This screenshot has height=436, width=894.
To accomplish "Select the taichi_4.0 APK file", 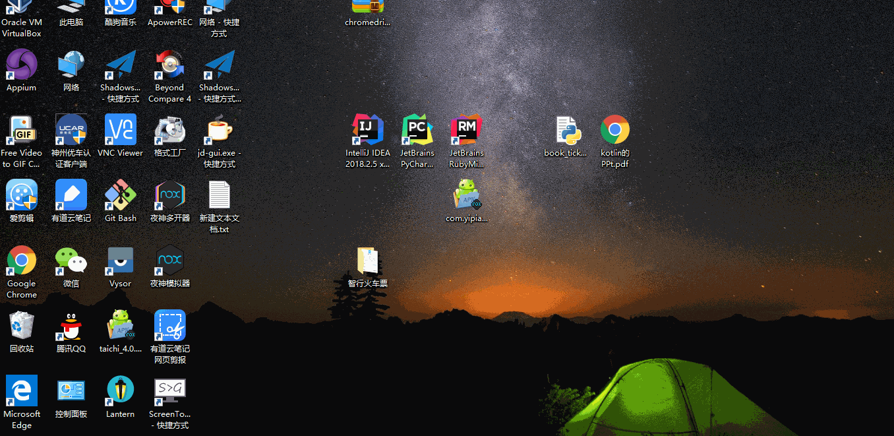I will coord(121,332).
